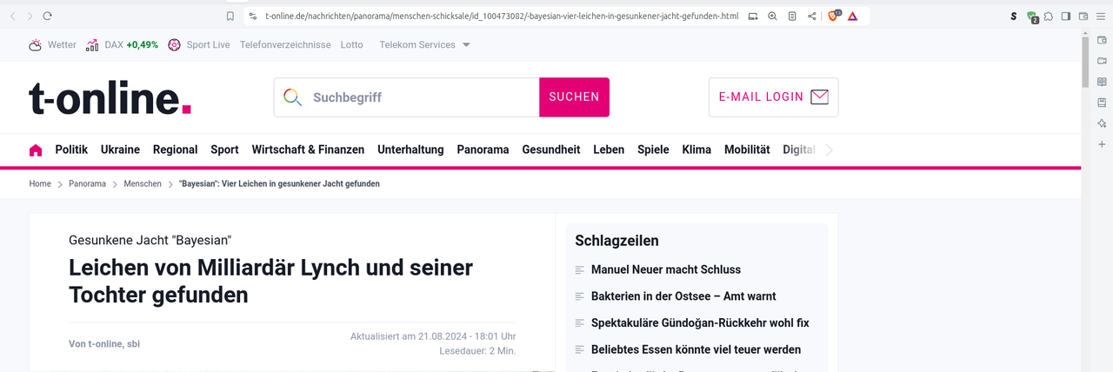The width and height of the screenshot is (1113, 372).
Task: Go forward using the browser forward arrow
Action: [x=30, y=16]
